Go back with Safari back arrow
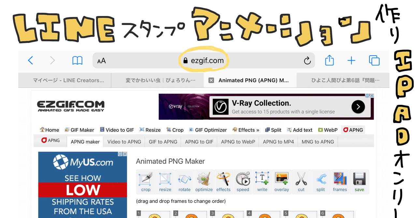Viewport: 417px width, 218px height. tap(30, 60)
